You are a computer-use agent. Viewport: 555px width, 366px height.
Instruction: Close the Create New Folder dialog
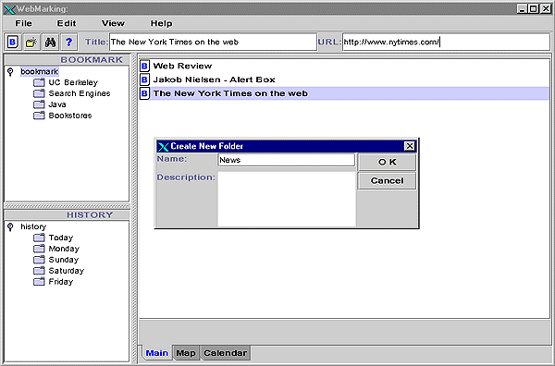click(410, 146)
